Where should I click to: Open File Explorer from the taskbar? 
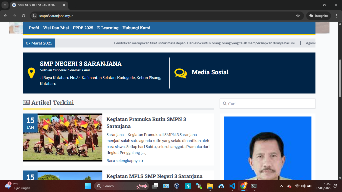210,186
